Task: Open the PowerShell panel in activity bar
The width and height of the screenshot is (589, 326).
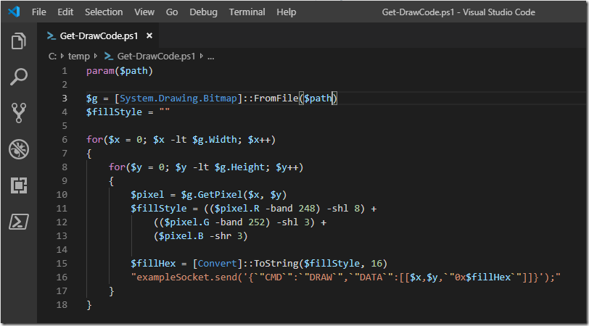Action: [x=19, y=222]
